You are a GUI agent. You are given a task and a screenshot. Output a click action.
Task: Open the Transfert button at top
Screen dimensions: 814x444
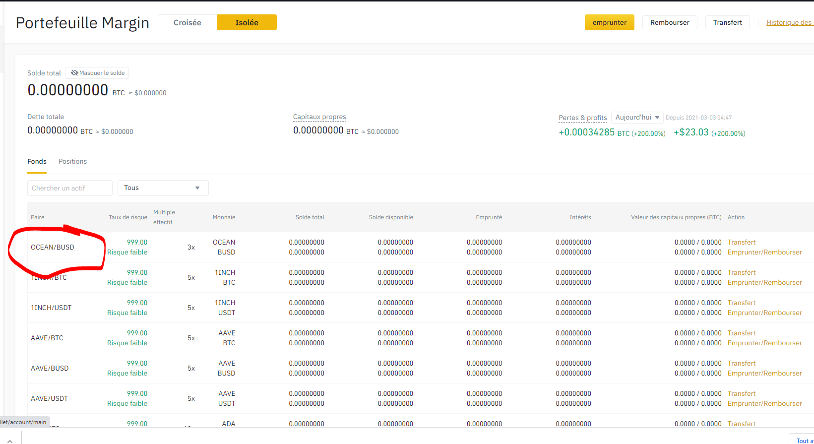click(727, 22)
